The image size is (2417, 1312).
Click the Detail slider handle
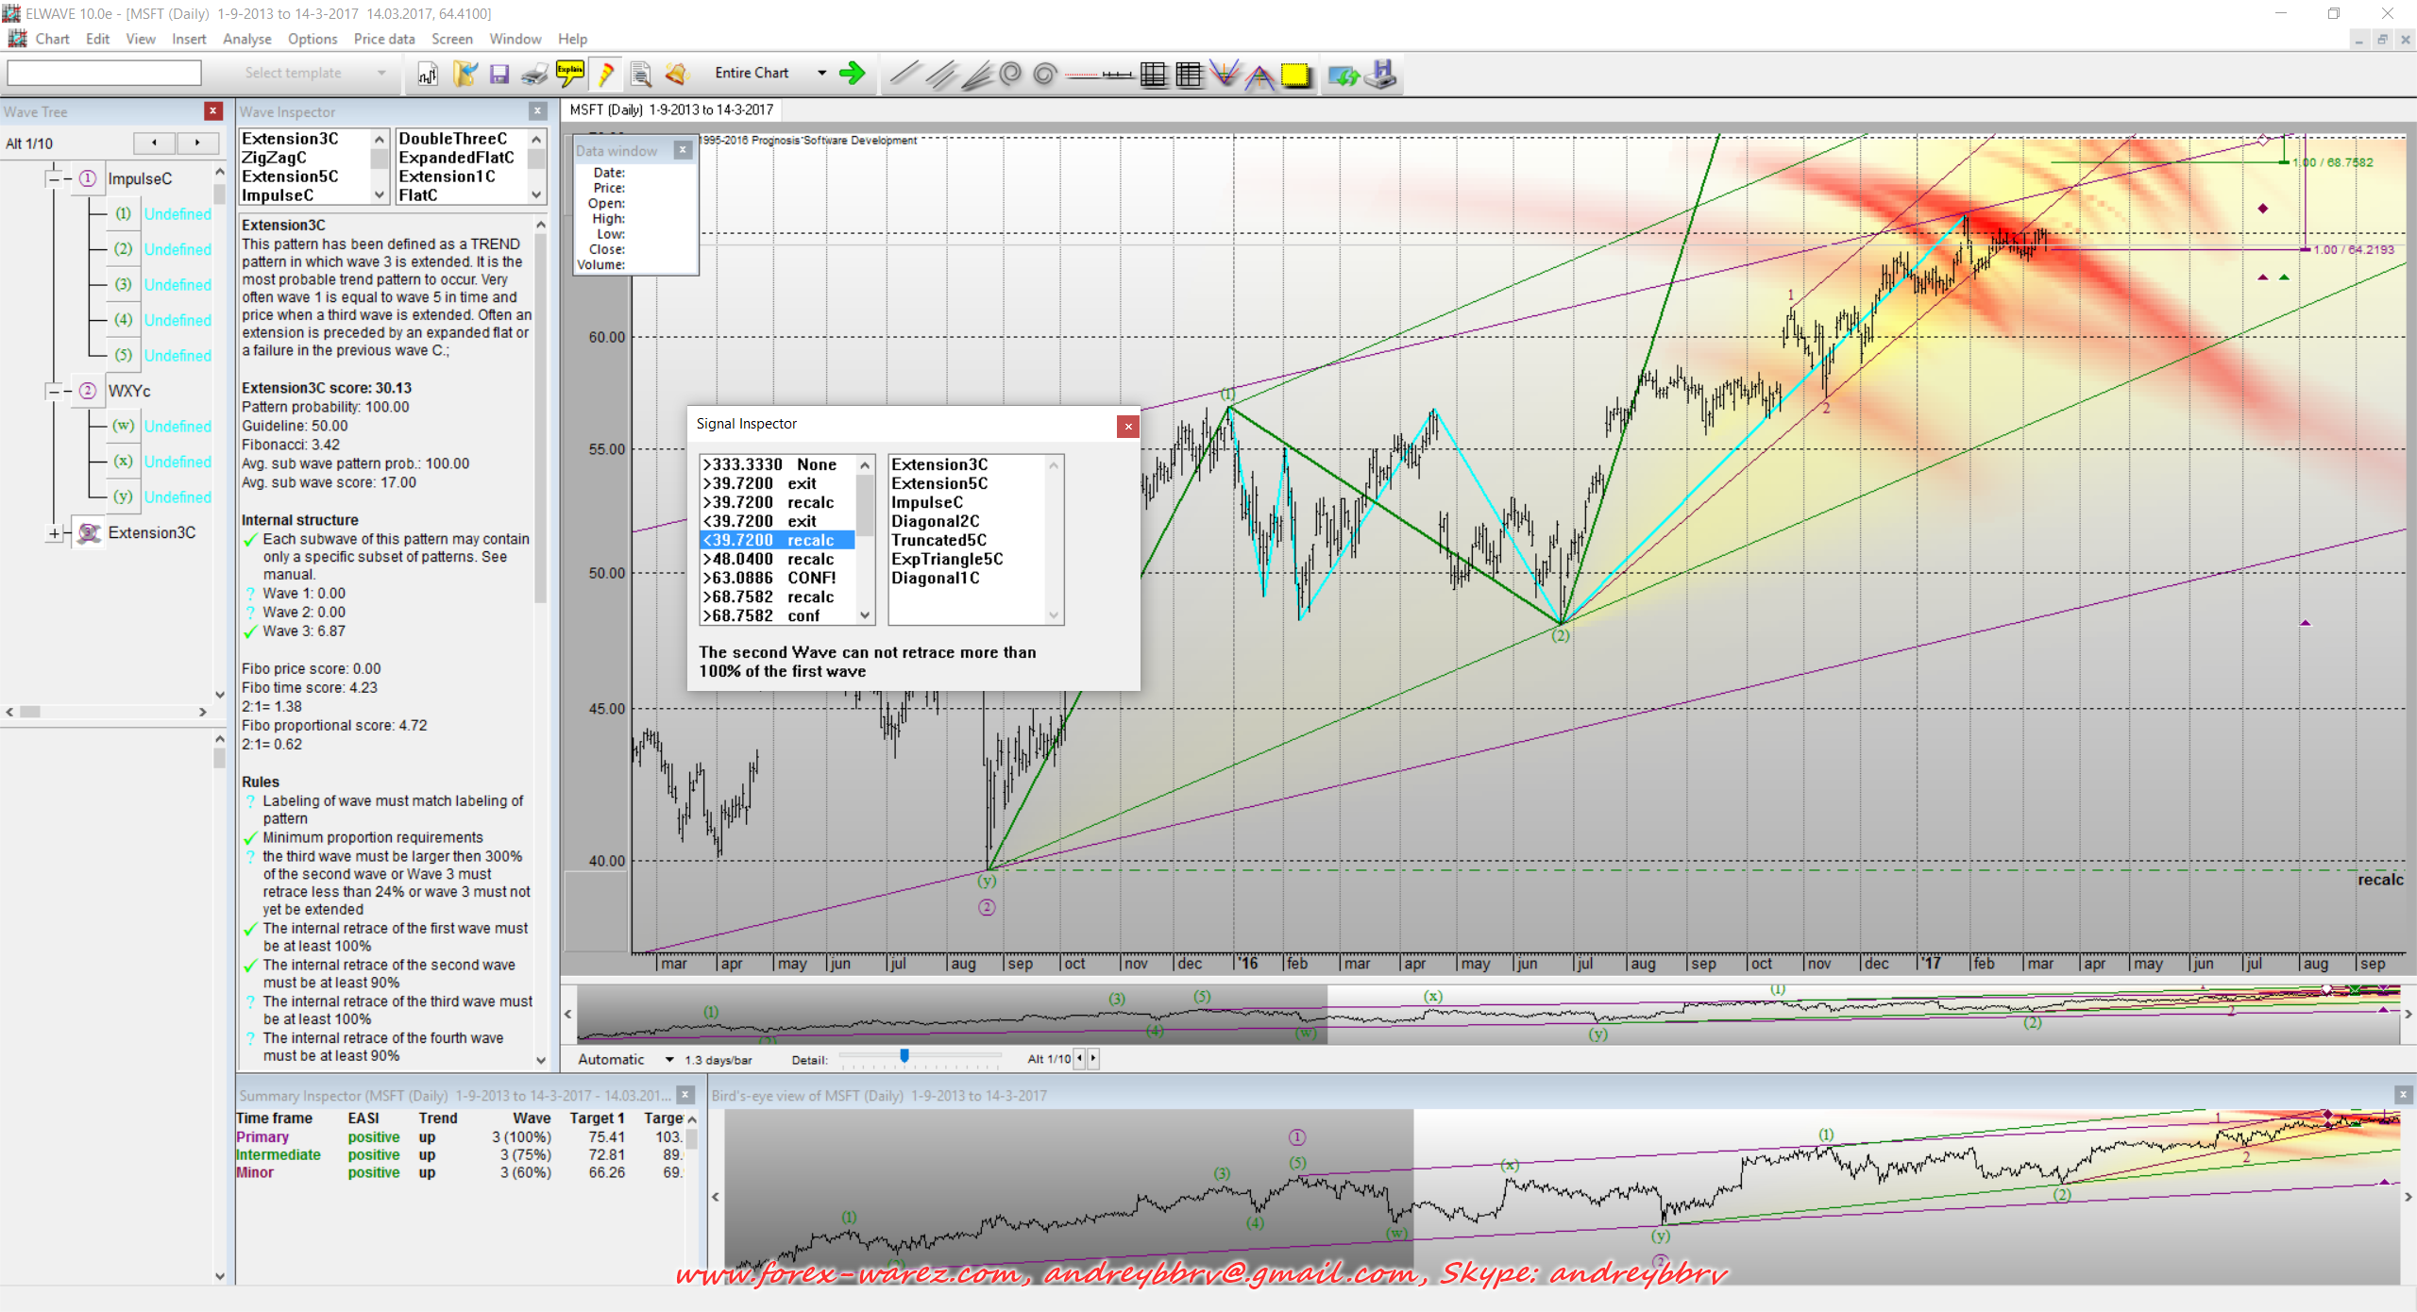coord(904,1056)
